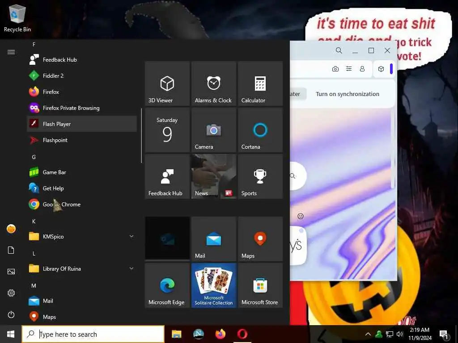
Task: Click the Type here to search box
Action: pyautogui.click(x=93, y=334)
